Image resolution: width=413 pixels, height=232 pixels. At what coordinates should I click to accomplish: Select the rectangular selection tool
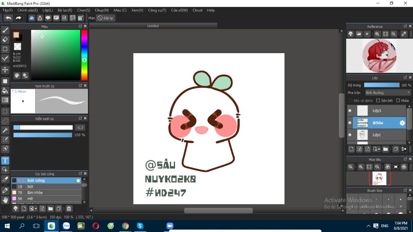pyautogui.click(x=5, y=112)
